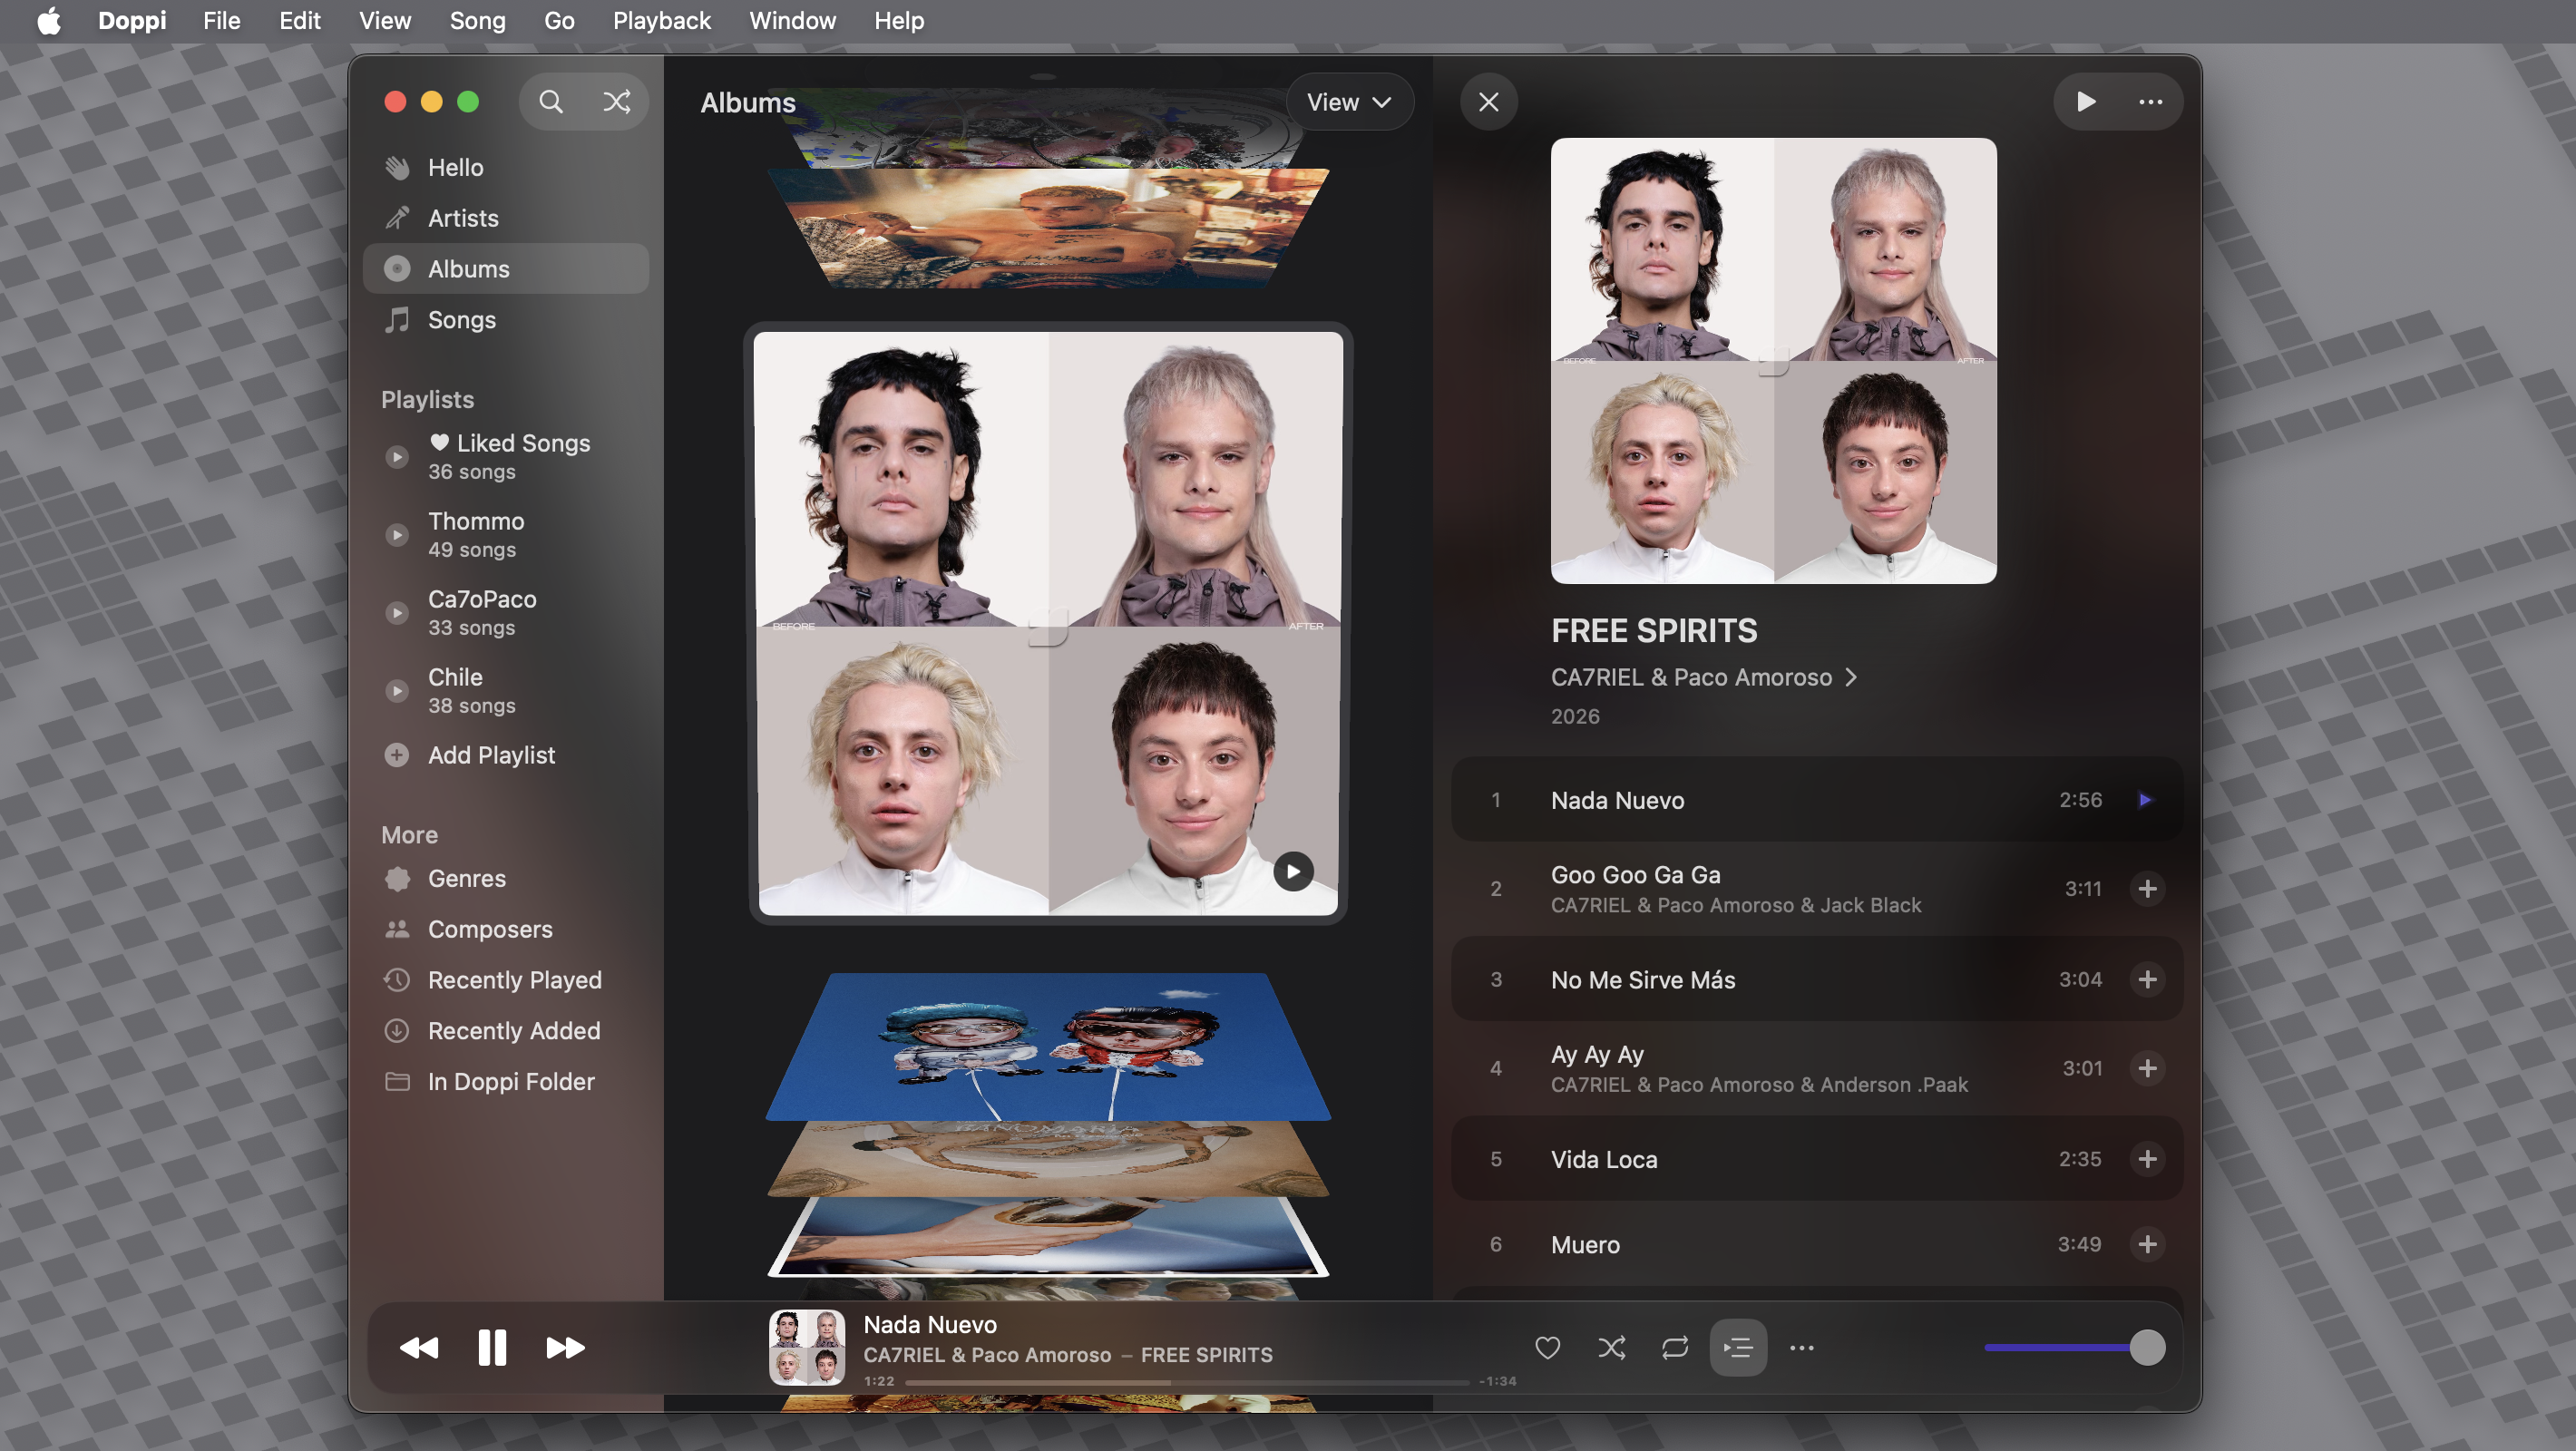Open the Window menu
The width and height of the screenshot is (2576, 1451).
(x=792, y=20)
